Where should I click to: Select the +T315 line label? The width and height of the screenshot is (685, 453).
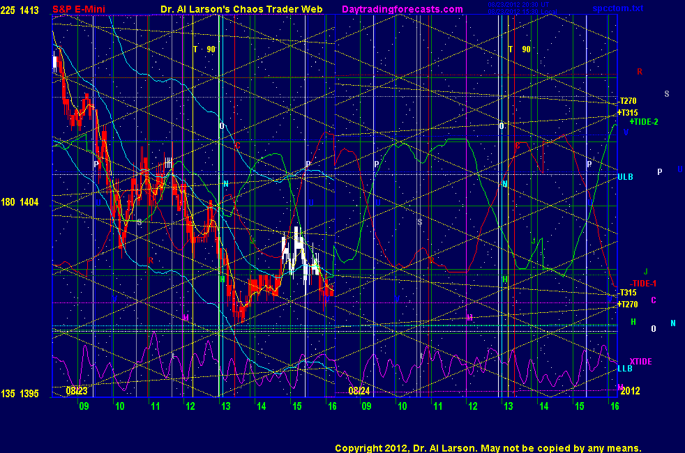click(x=628, y=113)
